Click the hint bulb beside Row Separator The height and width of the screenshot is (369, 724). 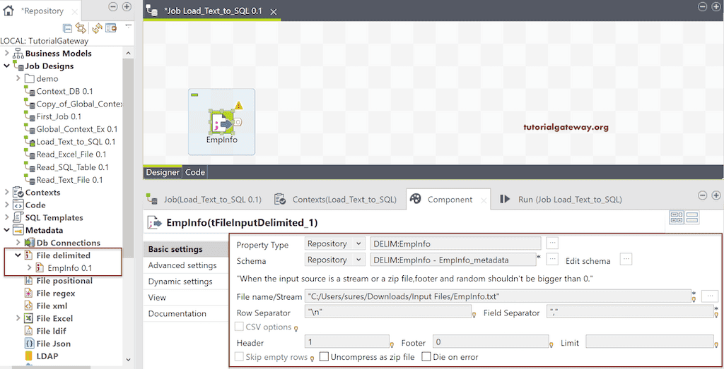pos(474,315)
